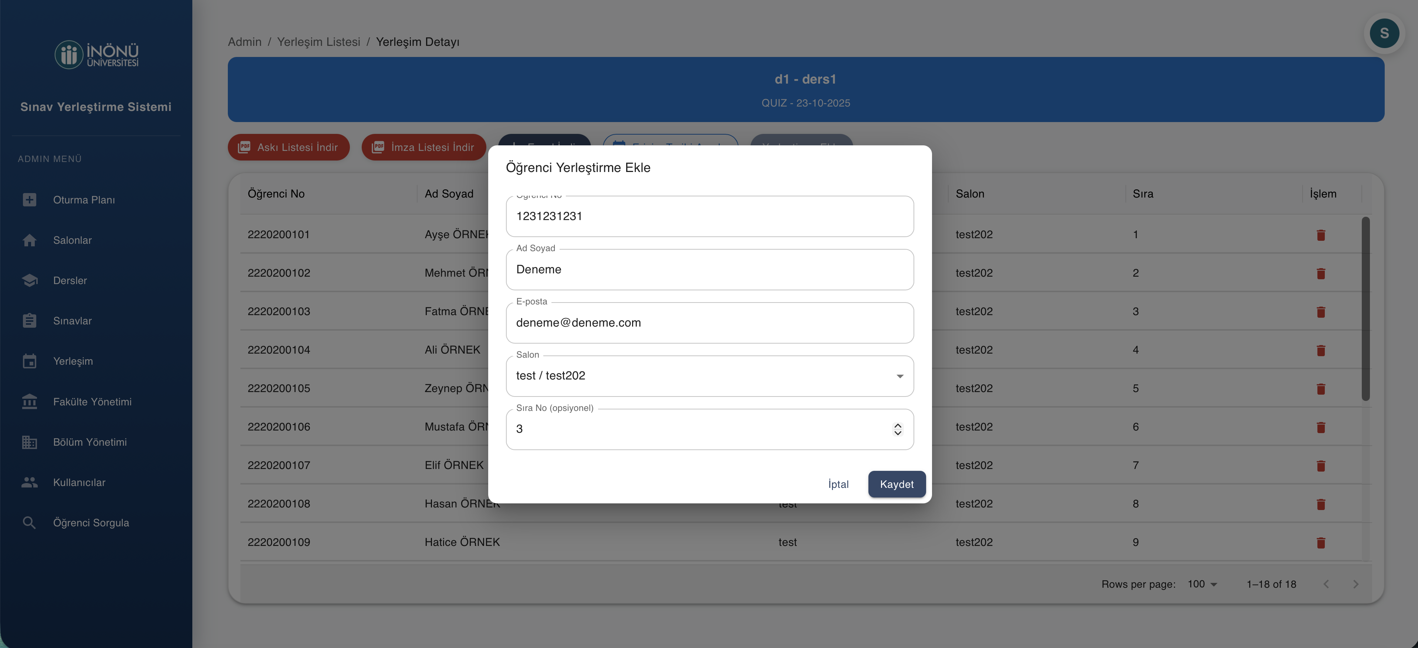Delete row for student 2220200101
The width and height of the screenshot is (1418, 648).
[1320, 235]
